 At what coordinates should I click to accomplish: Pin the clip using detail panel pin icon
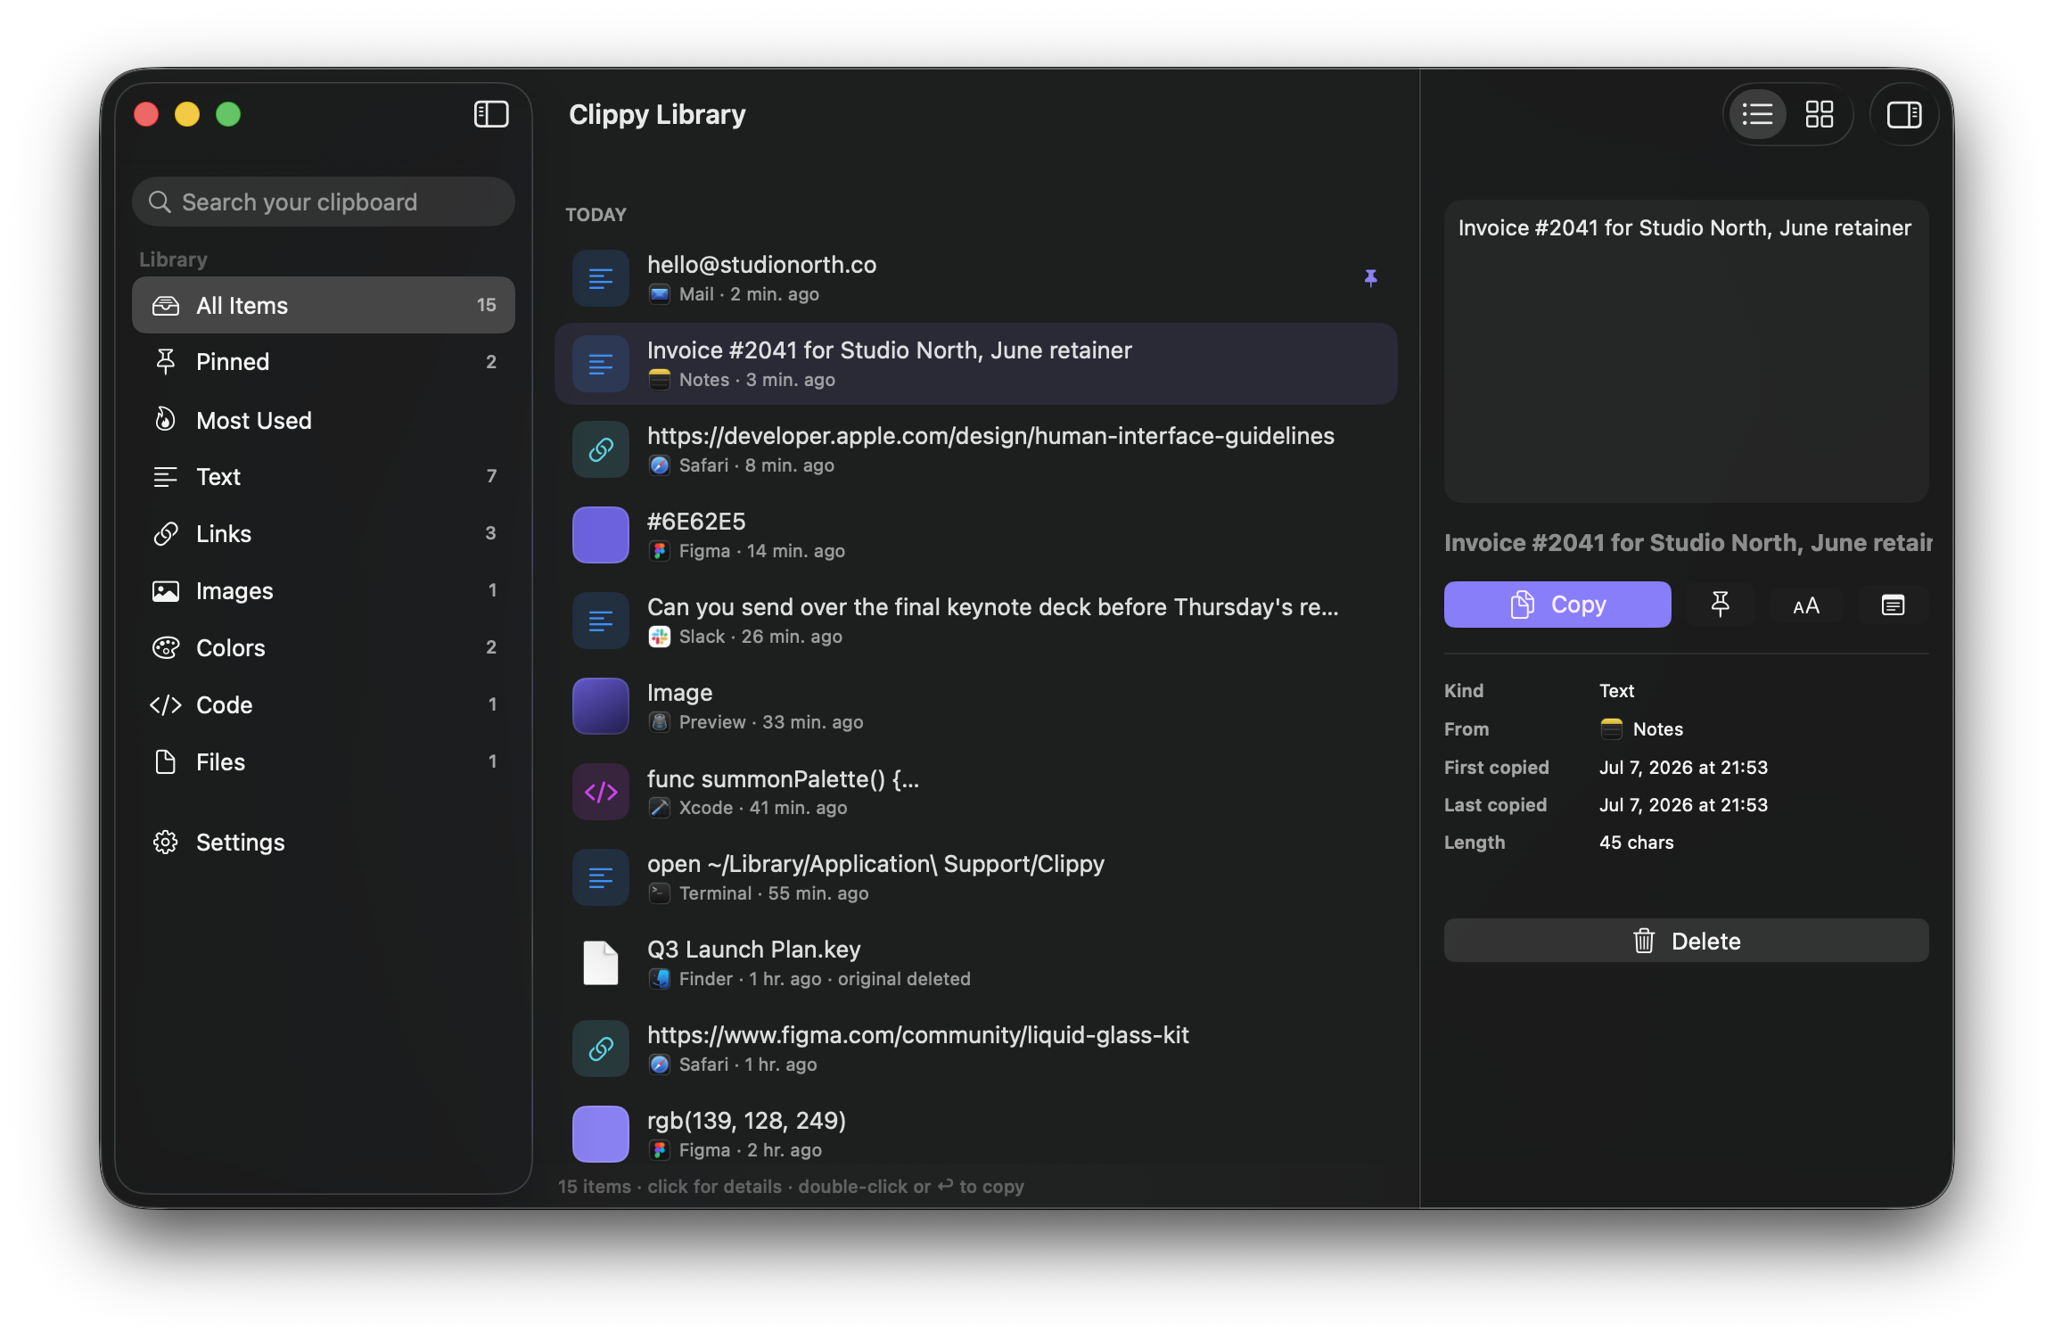point(1721,605)
